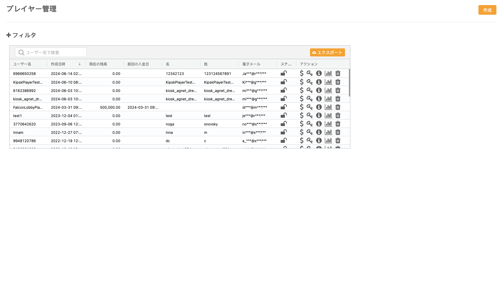Click the table vertical scrollbar
This screenshot has width=503, height=299.
point(349,83)
